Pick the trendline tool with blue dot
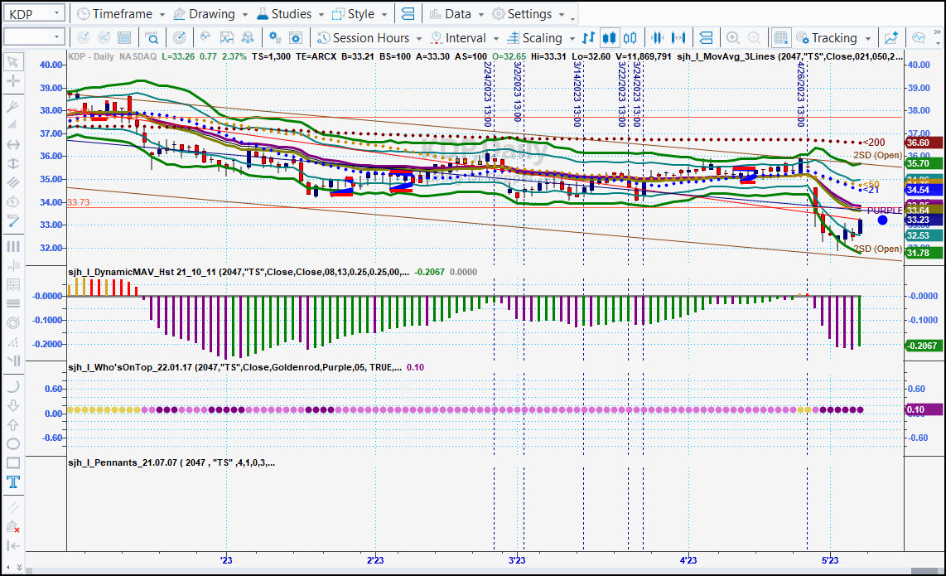946x576 pixels. coord(12,222)
